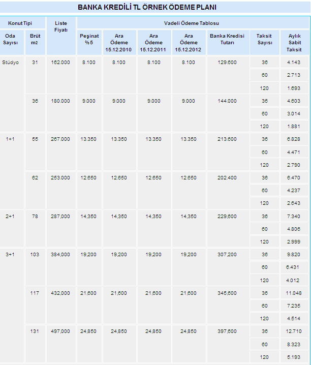Click the 497.000 list price cell
Viewport: 311px width, 365px height.
coord(60,331)
